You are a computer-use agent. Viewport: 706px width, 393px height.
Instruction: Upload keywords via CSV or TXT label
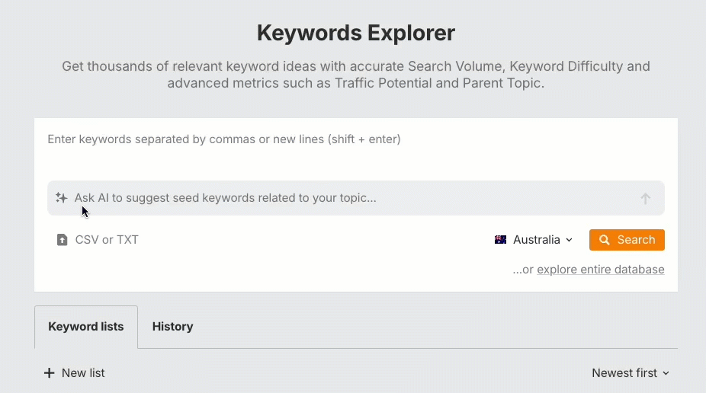click(107, 240)
